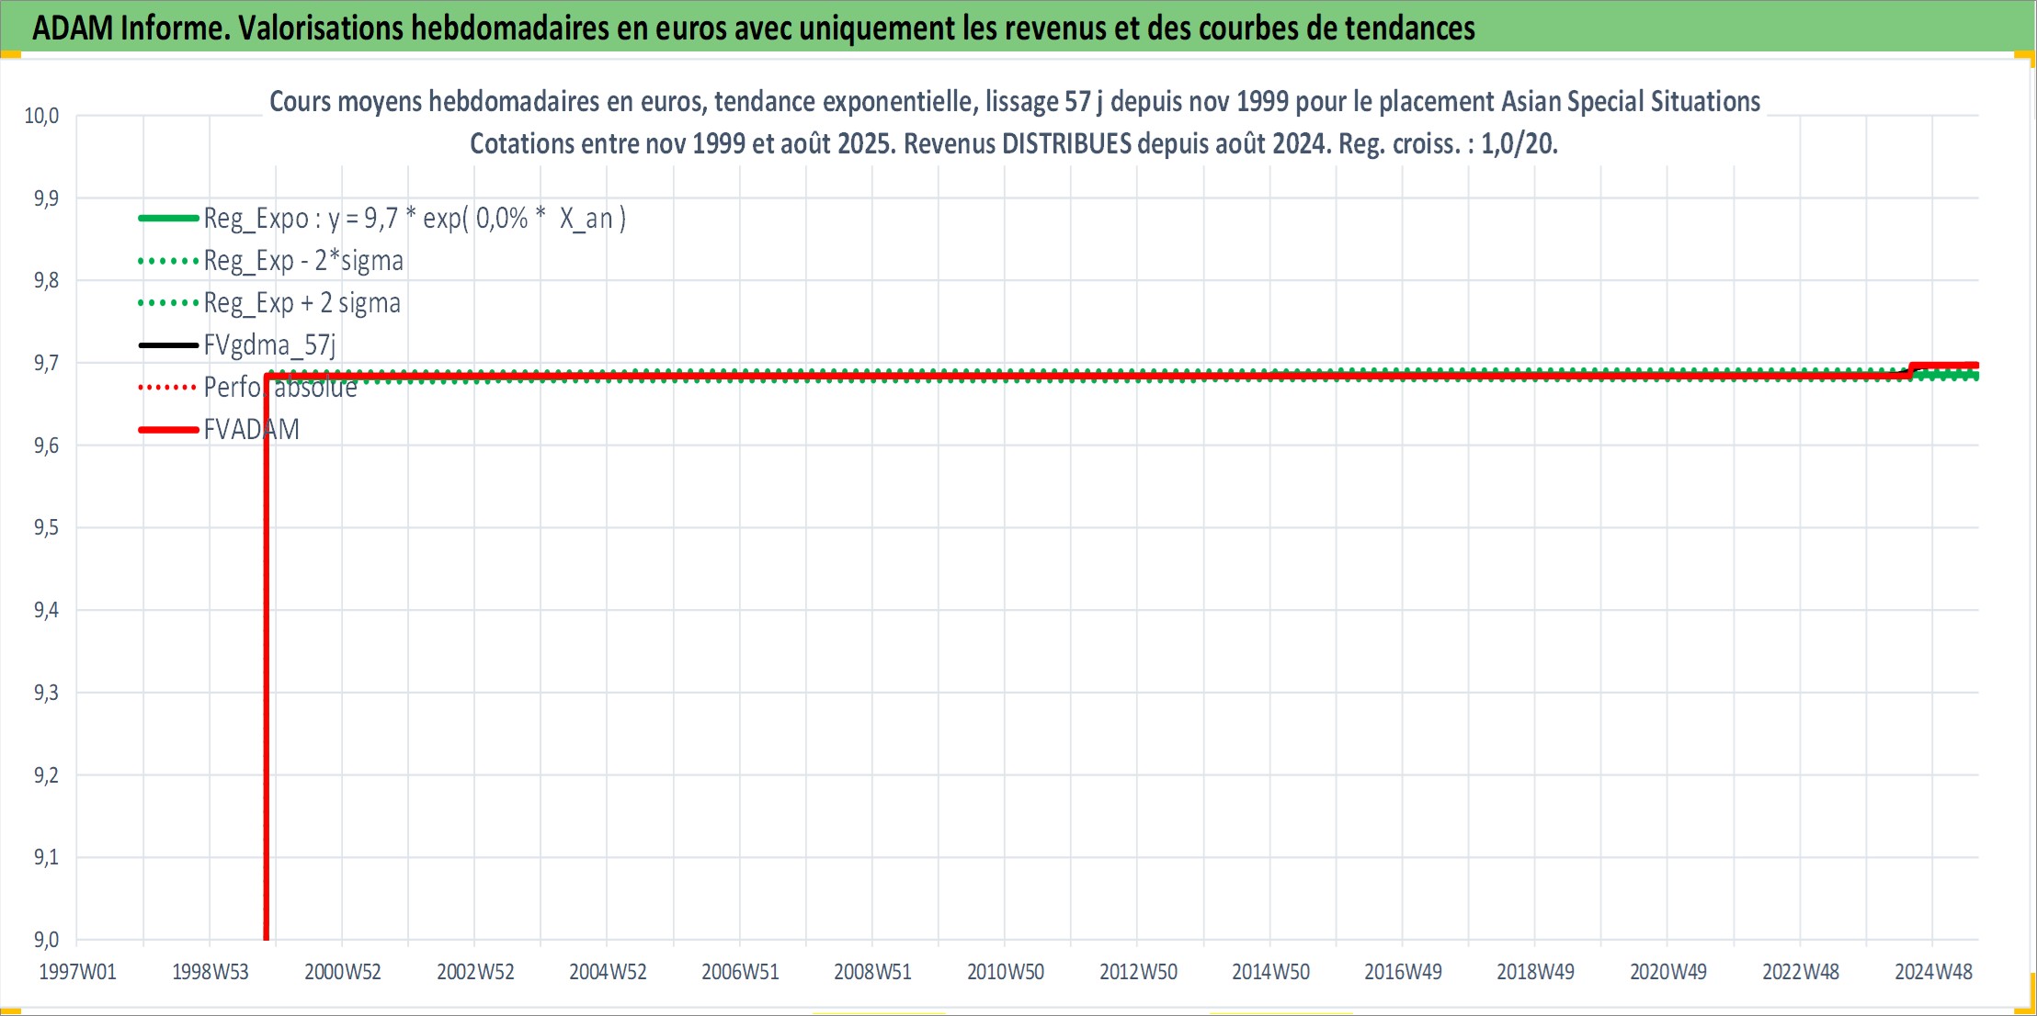Click the vertical red FVADAM line near 1999
Viewport: 2037px width, 1016px height.
point(267,657)
